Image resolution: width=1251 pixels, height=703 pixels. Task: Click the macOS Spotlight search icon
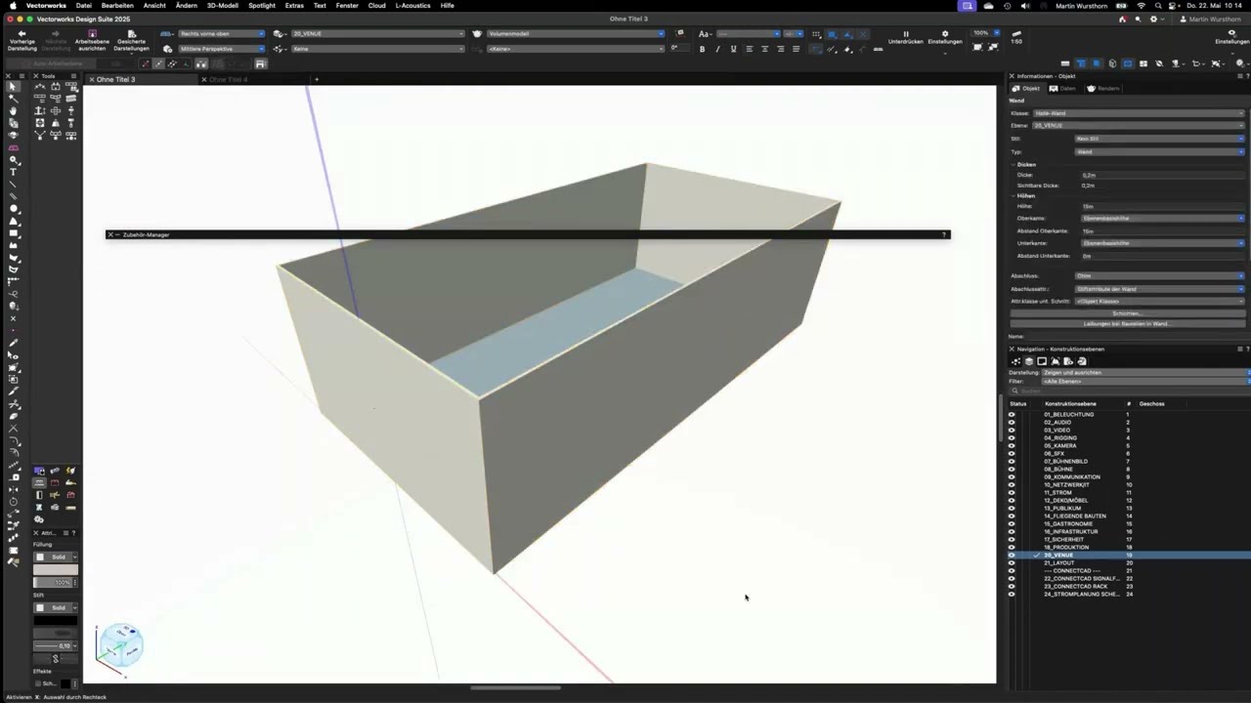pos(1158,6)
